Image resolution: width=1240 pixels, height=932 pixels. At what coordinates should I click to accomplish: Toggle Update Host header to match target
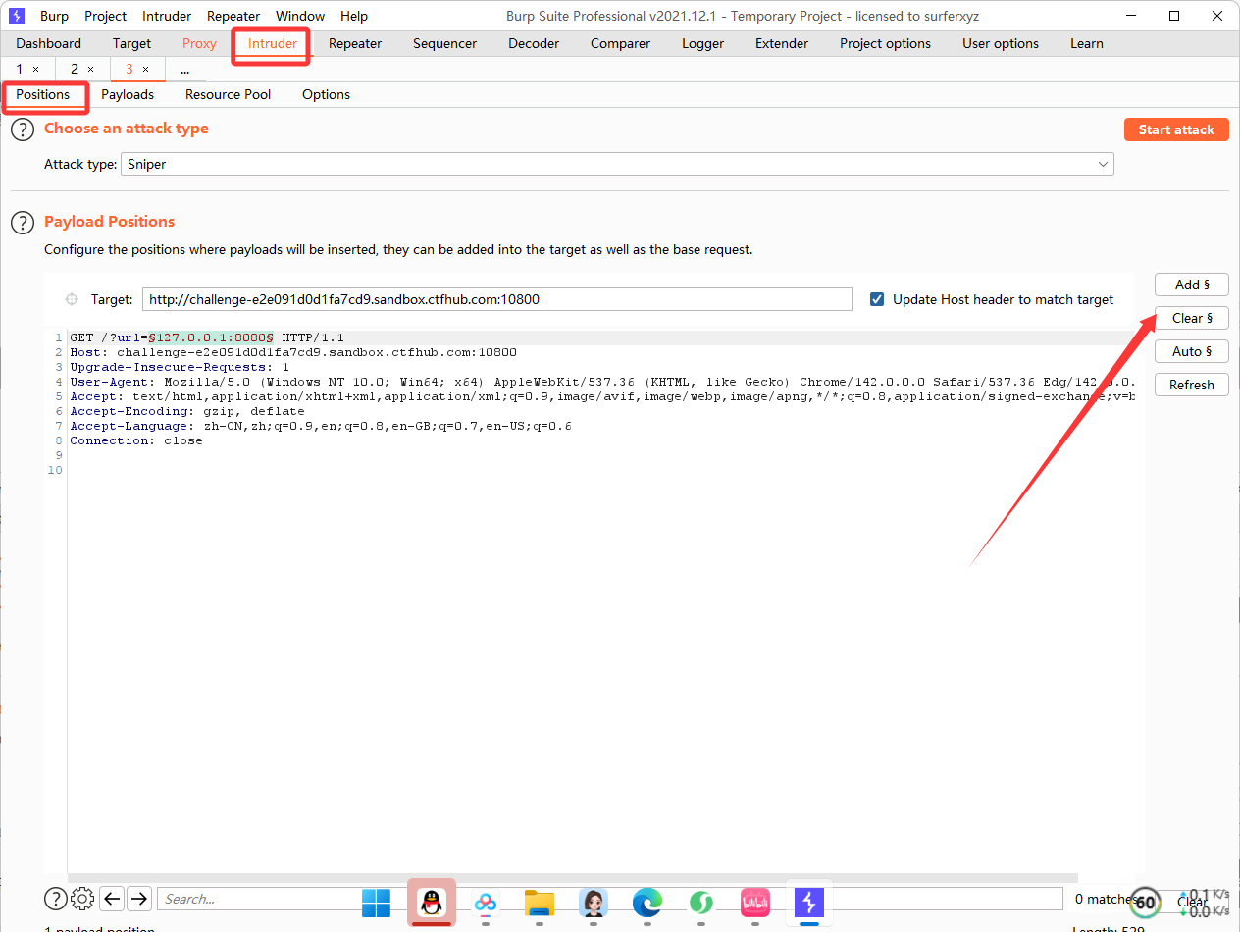(x=877, y=299)
